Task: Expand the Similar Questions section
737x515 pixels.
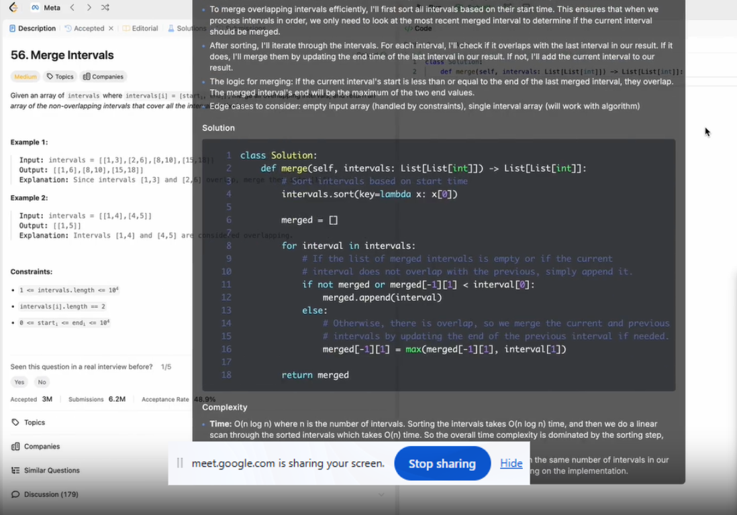Action: point(46,470)
